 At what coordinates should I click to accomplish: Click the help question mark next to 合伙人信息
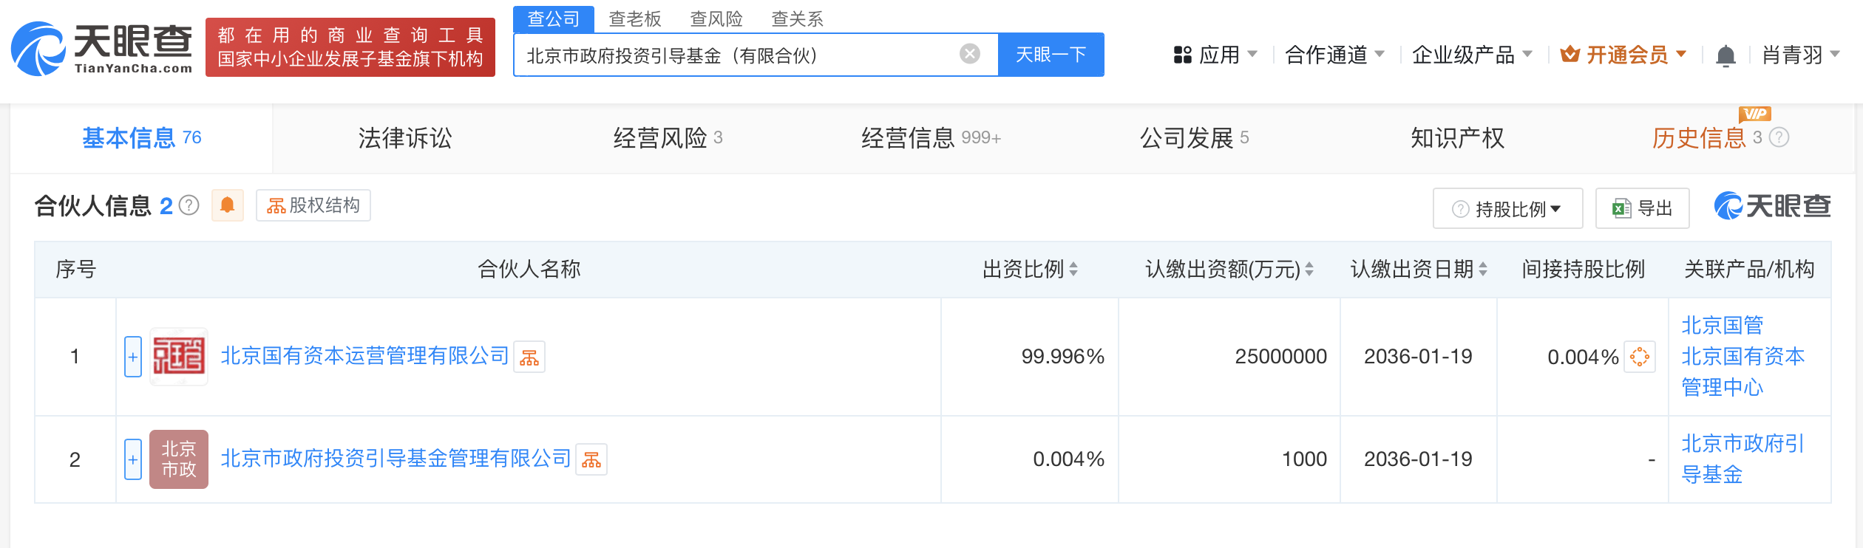pyautogui.click(x=190, y=205)
